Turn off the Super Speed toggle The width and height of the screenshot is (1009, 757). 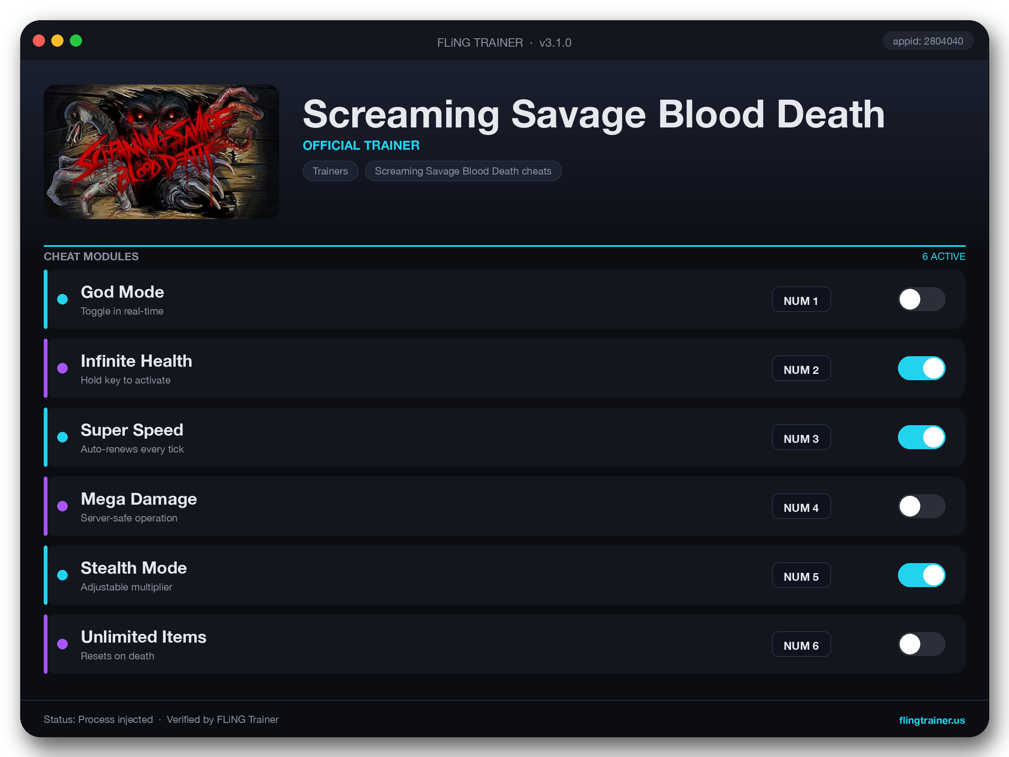(x=922, y=437)
